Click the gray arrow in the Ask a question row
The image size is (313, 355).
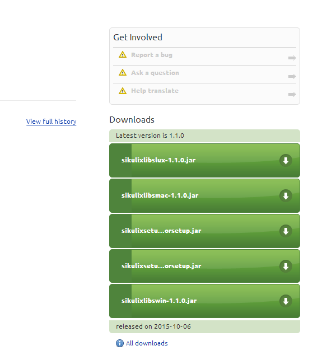(292, 76)
